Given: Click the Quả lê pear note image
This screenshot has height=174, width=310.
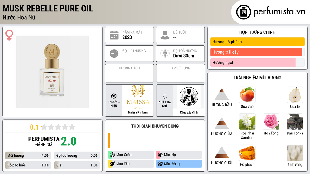Looking at the screenshot, I should (x=295, y=95).
